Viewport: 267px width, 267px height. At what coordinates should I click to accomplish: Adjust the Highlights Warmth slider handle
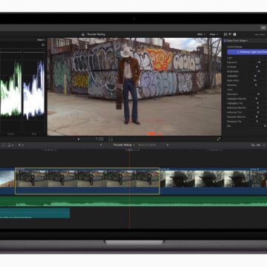click(x=257, y=99)
